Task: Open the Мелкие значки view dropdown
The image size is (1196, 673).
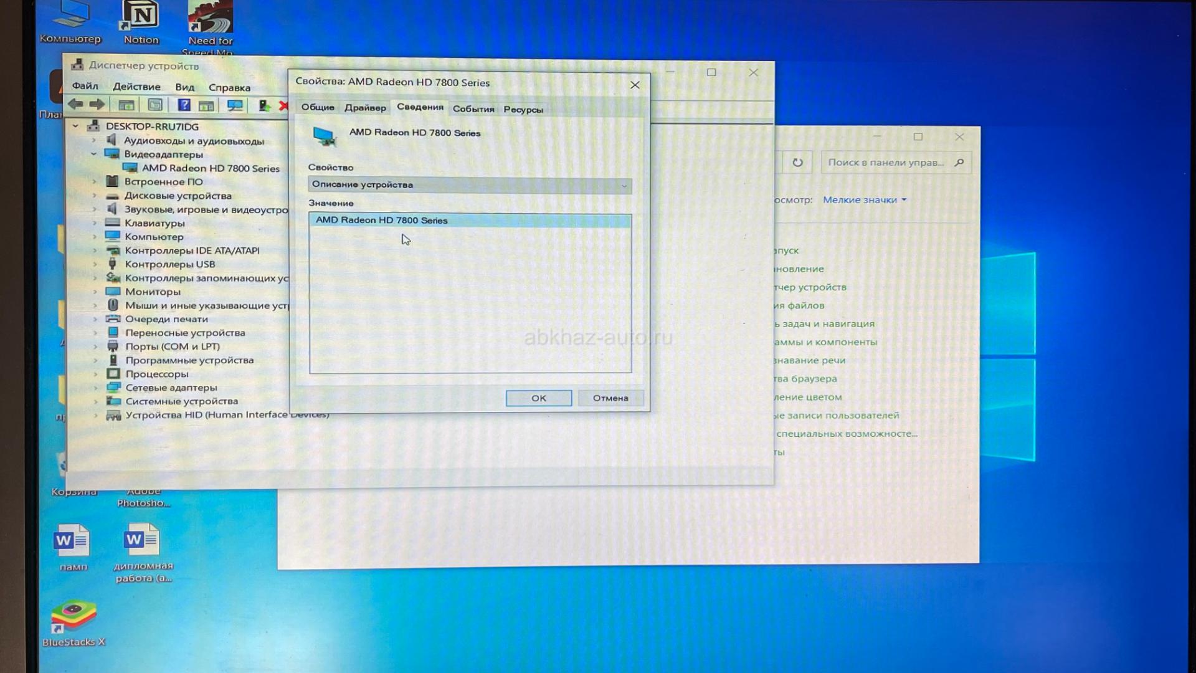Action: tap(864, 200)
